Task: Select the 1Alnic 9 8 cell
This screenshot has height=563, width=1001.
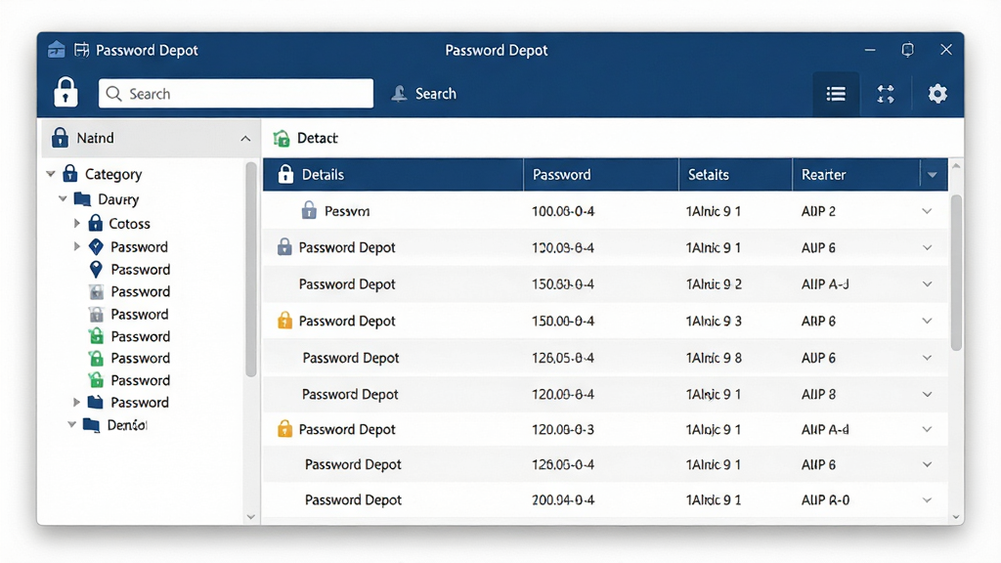Action: 714,358
